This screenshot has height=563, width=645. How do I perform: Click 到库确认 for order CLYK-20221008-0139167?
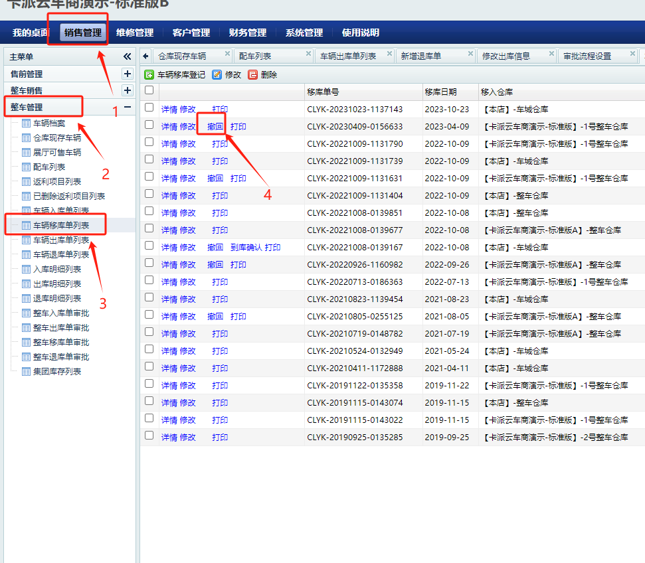coord(243,247)
